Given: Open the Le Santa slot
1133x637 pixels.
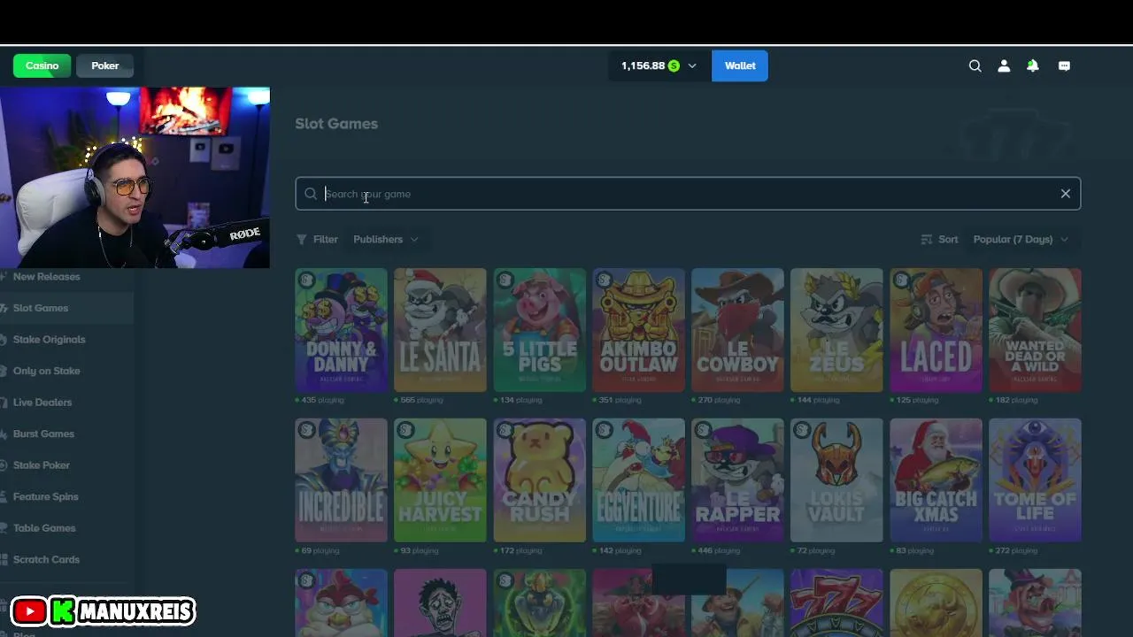Looking at the screenshot, I should (440, 330).
